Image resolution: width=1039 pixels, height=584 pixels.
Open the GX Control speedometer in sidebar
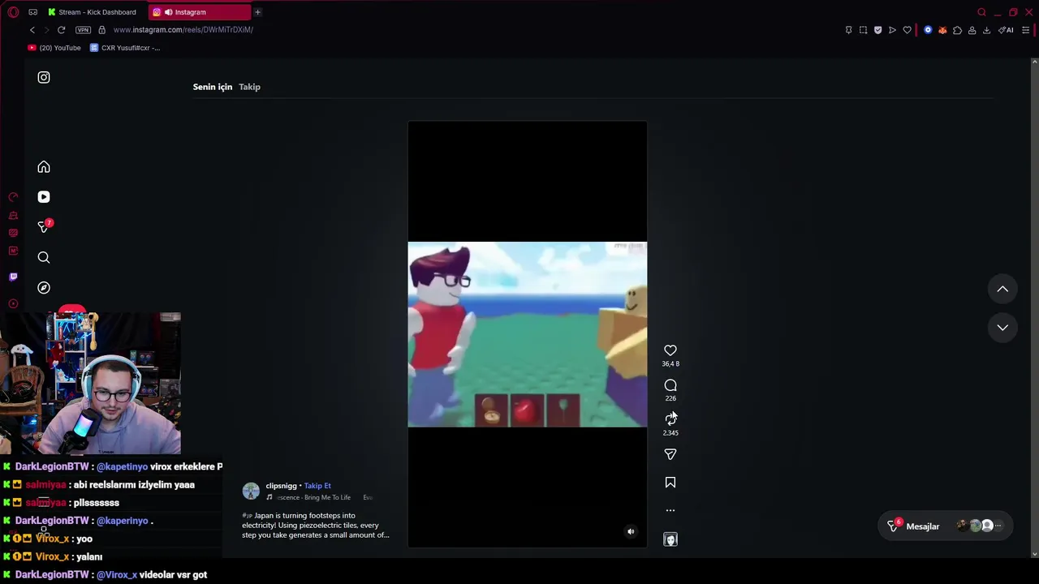click(x=13, y=197)
